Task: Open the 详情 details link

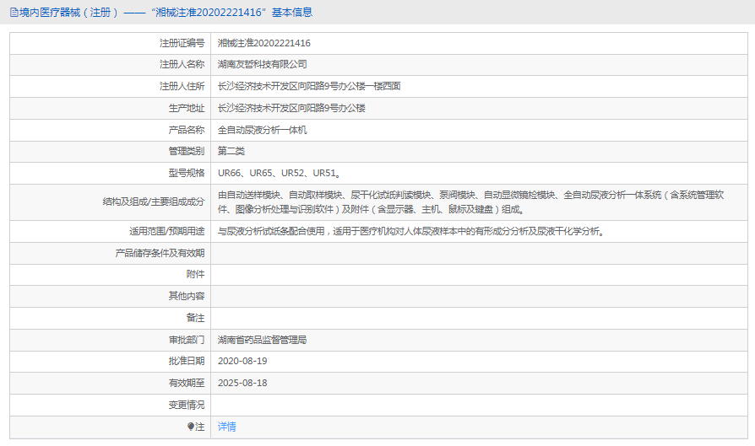Action: coord(227,427)
